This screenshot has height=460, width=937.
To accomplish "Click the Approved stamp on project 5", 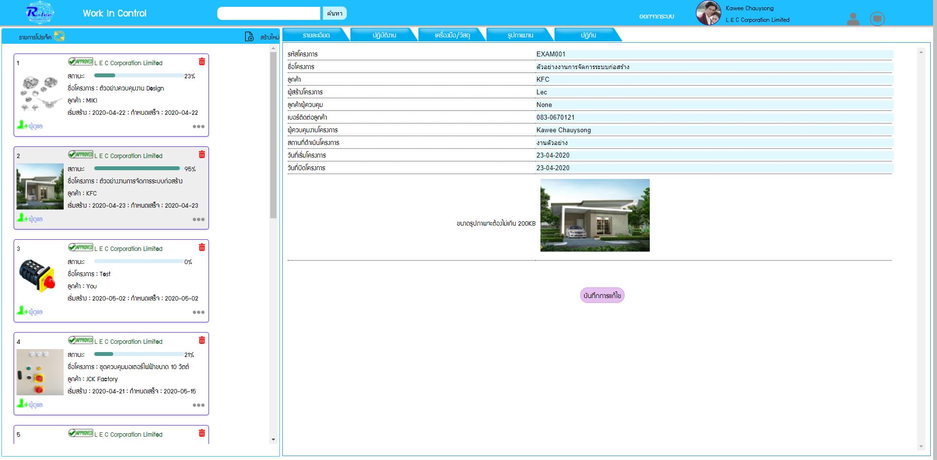I will point(81,433).
